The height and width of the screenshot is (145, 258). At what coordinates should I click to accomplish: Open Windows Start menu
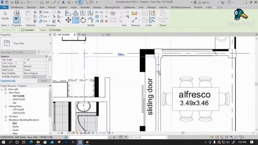pos(3,142)
